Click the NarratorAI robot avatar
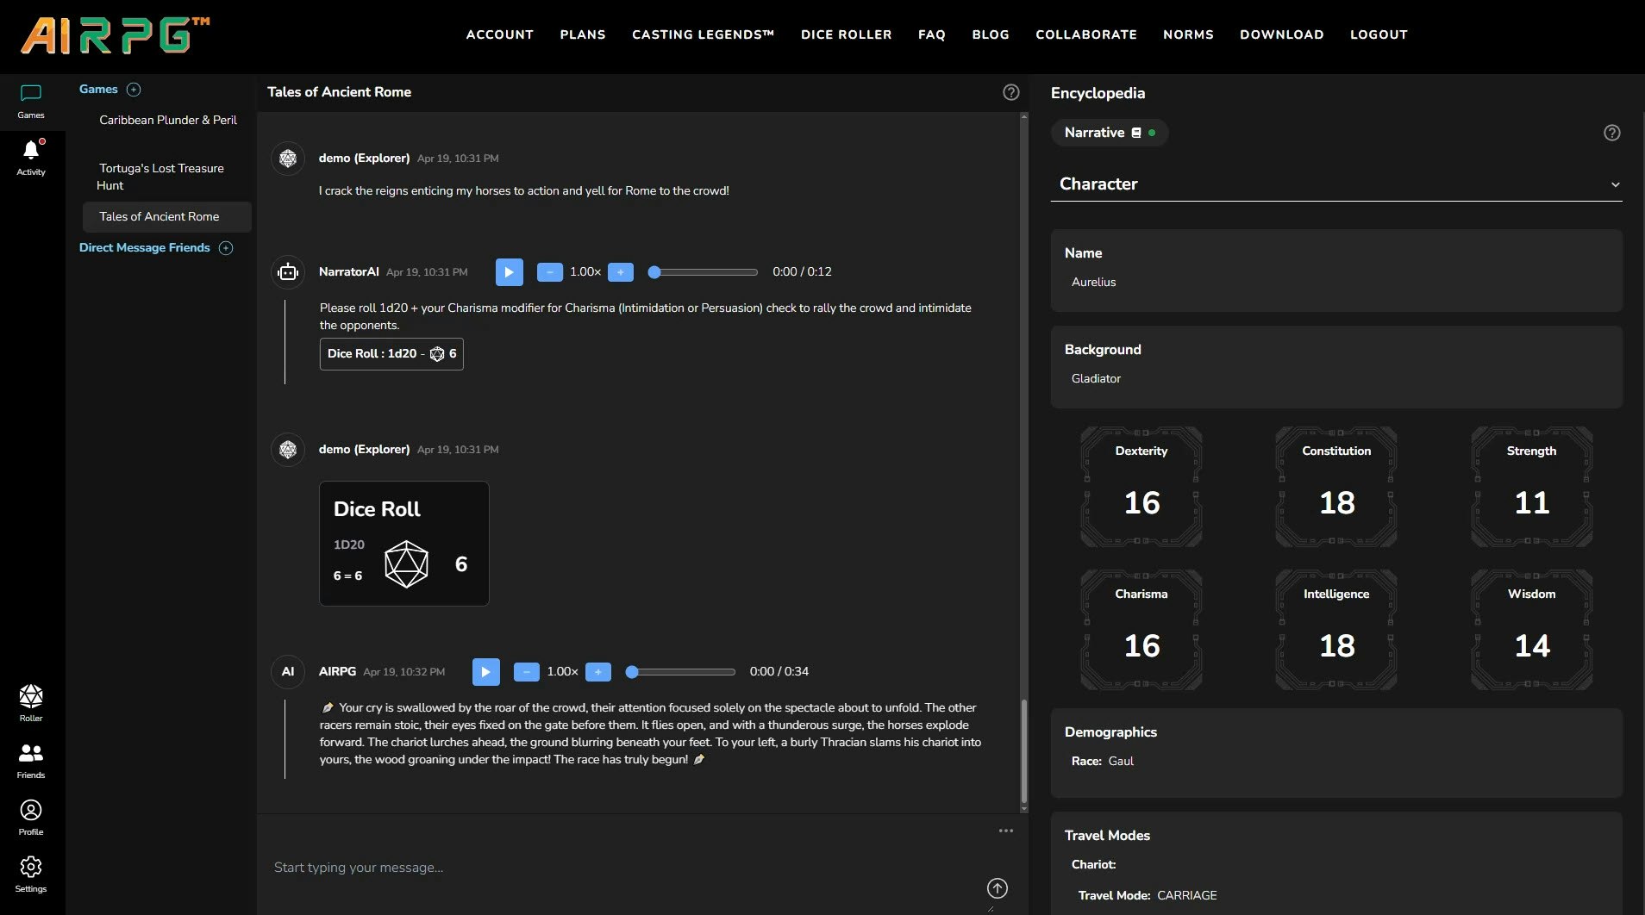Screen dimensions: 1645x915 coord(288,272)
